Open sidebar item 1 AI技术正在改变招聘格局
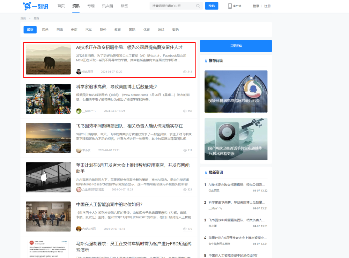Viewport: 349px width, 258px height. pyautogui.click(x=237, y=184)
